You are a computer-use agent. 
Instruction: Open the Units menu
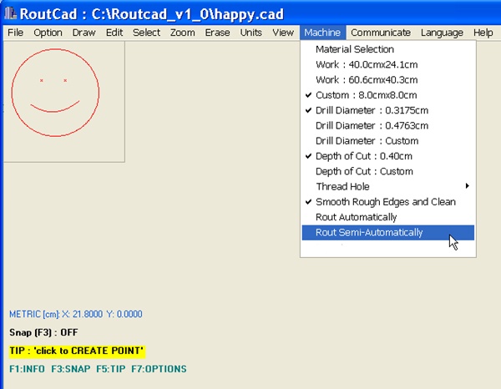click(x=250, y=33)
